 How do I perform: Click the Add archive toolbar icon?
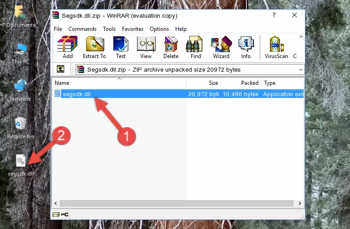(67, 47)
